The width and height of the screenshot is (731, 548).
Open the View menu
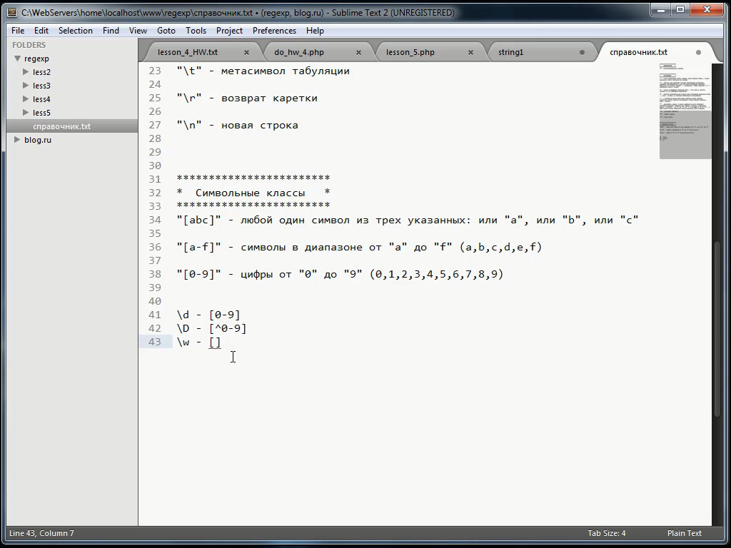click(138, 30)
